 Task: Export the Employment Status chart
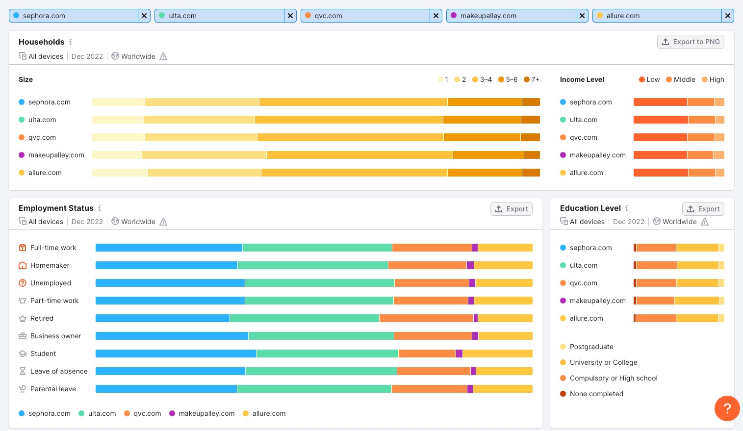tap(512, 209)
